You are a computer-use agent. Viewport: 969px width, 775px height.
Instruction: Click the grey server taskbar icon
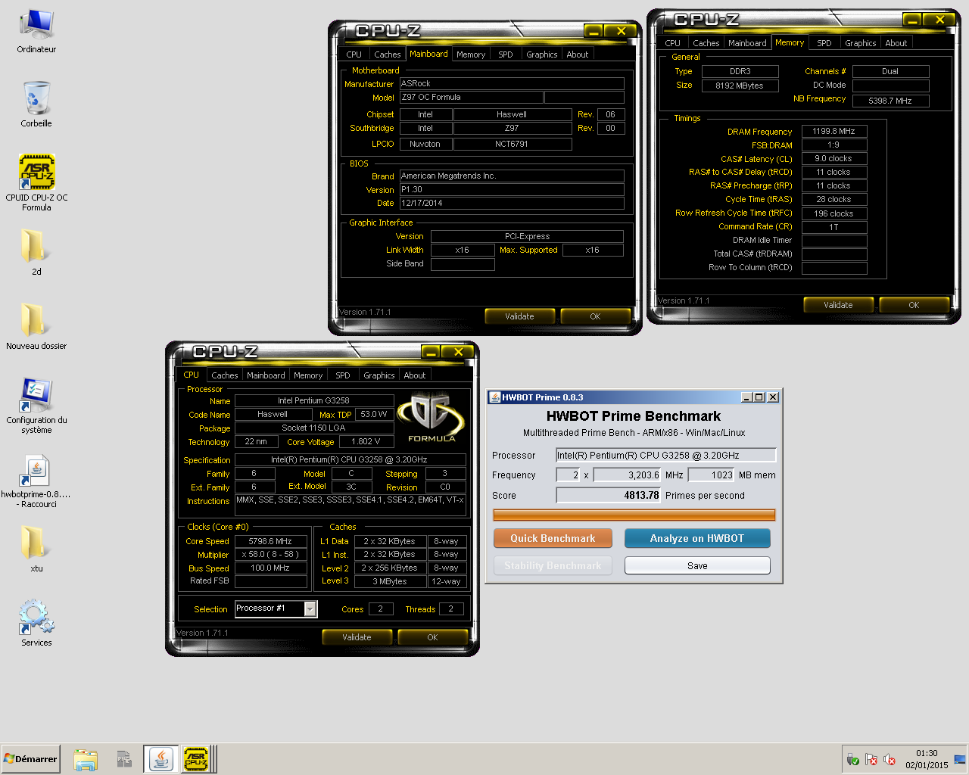tap(123, 759)
